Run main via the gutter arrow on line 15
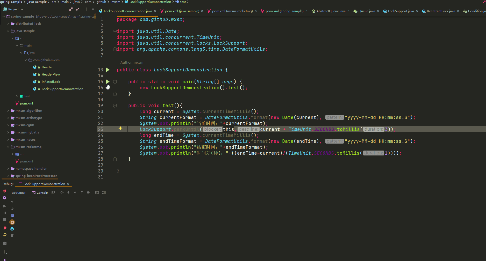The image size is (486, 261). coord(108,81)
